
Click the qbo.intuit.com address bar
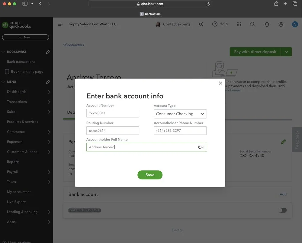tap(150, 4)
